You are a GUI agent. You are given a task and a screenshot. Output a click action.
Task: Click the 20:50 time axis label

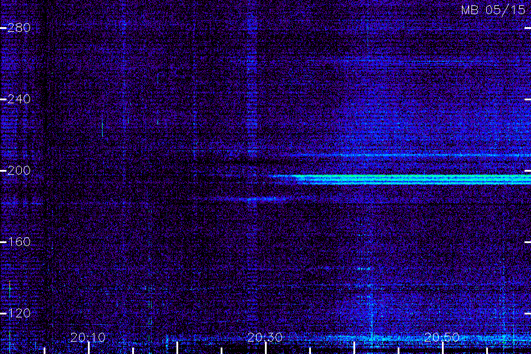click(442, 337)
